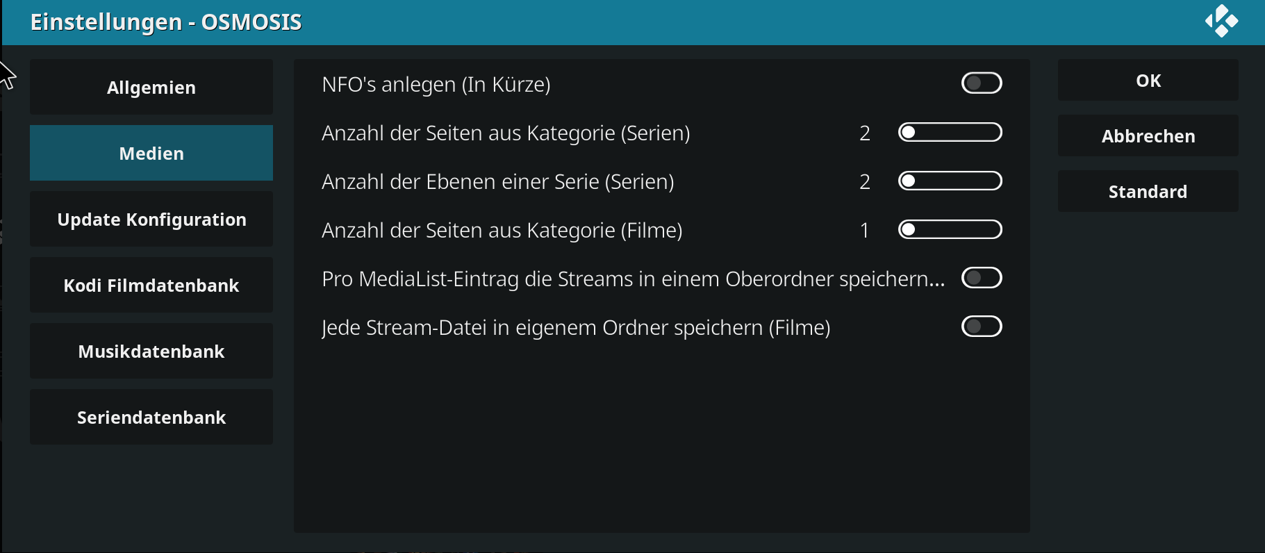Adjust Anzahl der Ebenen einer Serie slider
Viewport: 1265px width, 553px height.
point(950,181)
